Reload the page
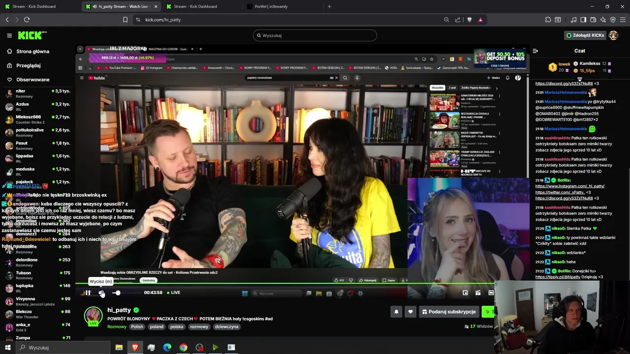This screenshot has height=354, width=630. pyautogui.click(x=27, y=20)
